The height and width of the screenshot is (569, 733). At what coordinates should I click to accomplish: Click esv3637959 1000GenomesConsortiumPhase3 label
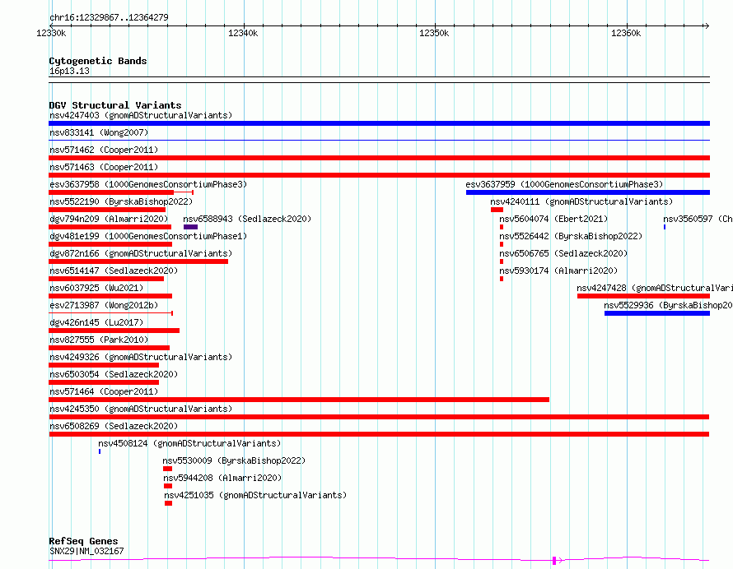564,184
